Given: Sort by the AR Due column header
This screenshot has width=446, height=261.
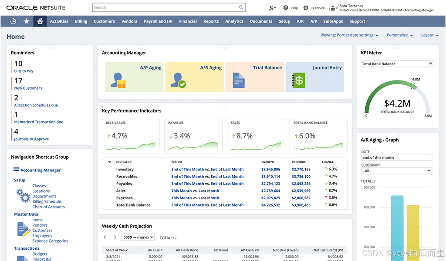Looking at the screenshot, I should 155,250.
